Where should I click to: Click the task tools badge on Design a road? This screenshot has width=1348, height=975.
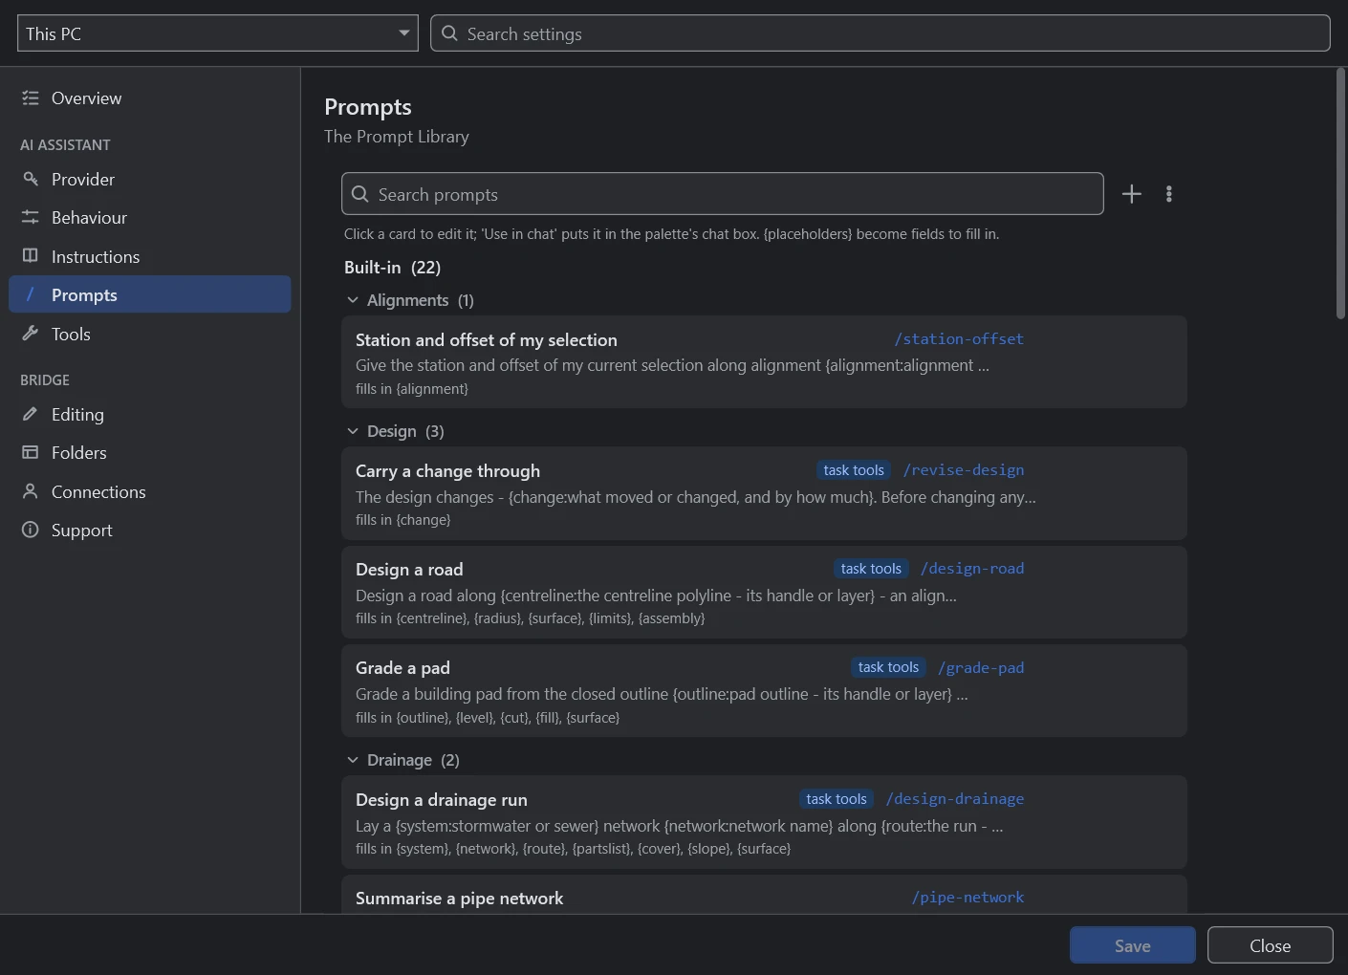click(x=871, y=569)
